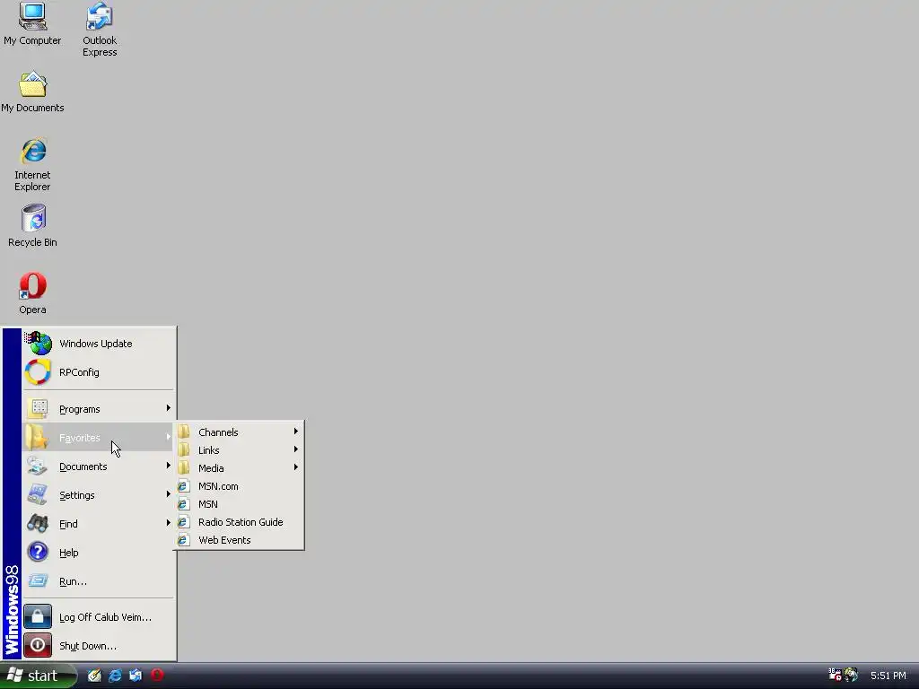Launch Opera from quick launch bar
919x689 pixels.
pos(156,675)
